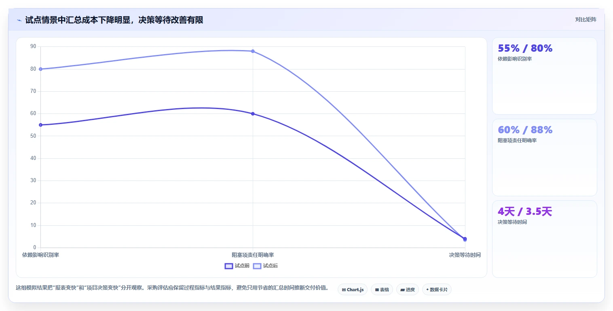This screenshot has width=613, height=311.
Task: Open the 对比矩阵 link
Action: [x=586, y=19]
